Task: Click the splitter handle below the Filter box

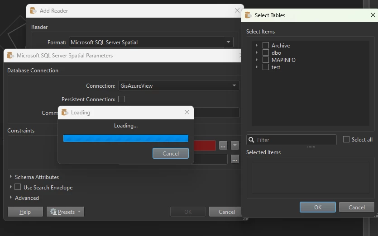Action: [x=311, y=147]
